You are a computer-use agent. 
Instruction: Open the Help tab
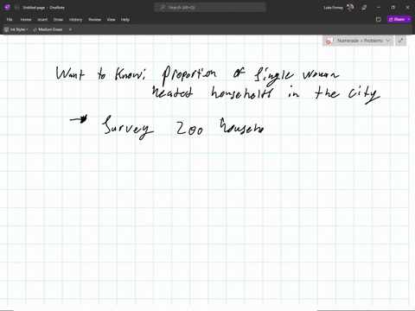125,20
